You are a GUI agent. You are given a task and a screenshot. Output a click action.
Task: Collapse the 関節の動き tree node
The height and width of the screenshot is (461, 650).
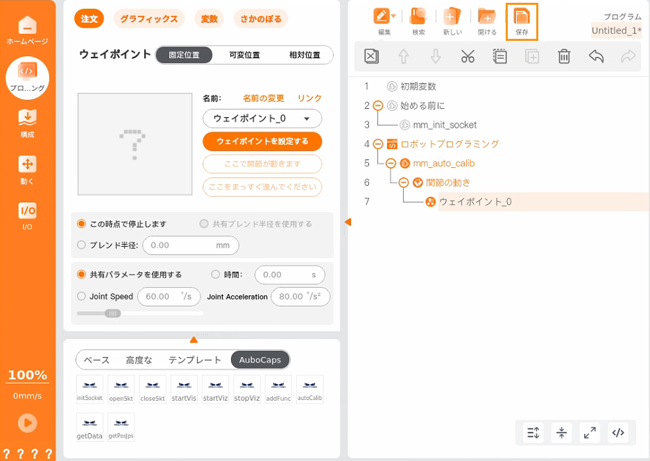coord(404,183)
